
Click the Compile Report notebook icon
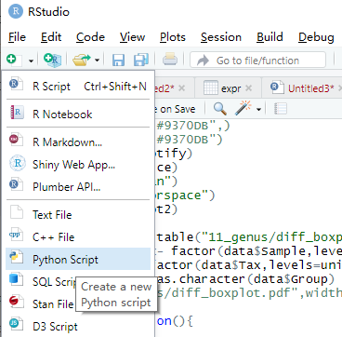(x=281, y=109)
